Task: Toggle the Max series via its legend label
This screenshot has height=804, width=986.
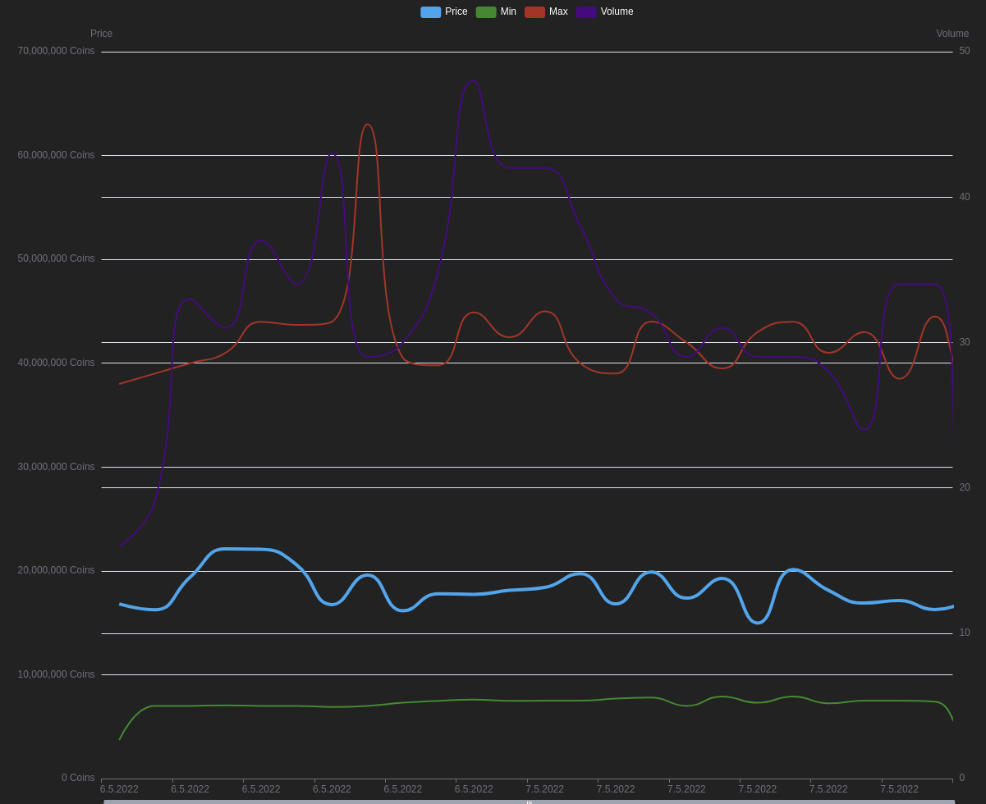Action: pyautogui.click(x=558, y=11)
